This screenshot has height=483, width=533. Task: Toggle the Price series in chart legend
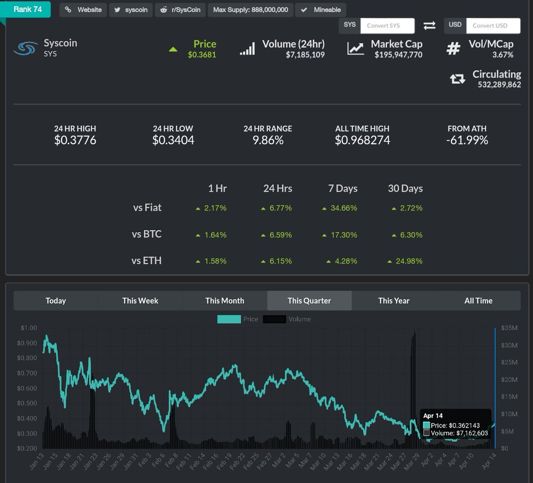(238, 319)
